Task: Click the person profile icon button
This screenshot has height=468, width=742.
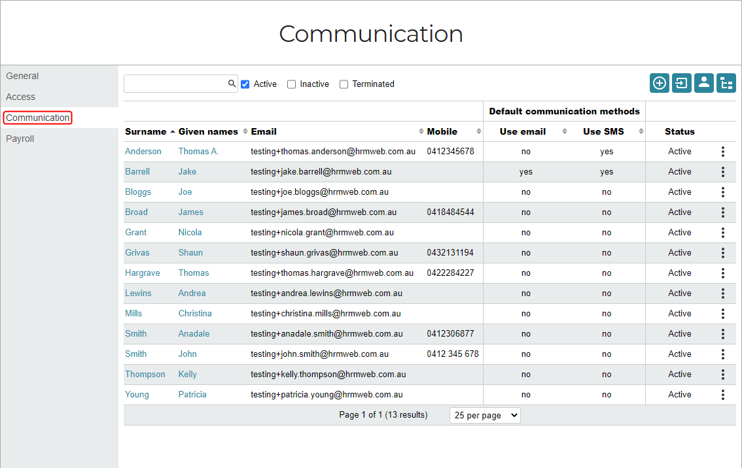Action: tap(703, 83)
